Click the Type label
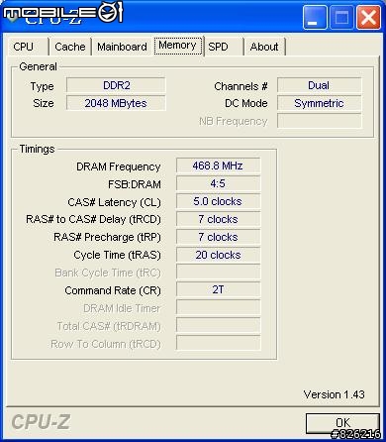The image size is (386, 442). [42, 86]
